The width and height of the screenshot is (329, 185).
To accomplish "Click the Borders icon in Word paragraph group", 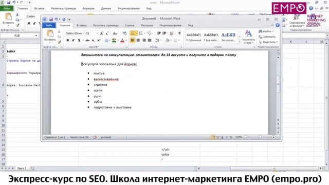I will [x=175, y=40].
